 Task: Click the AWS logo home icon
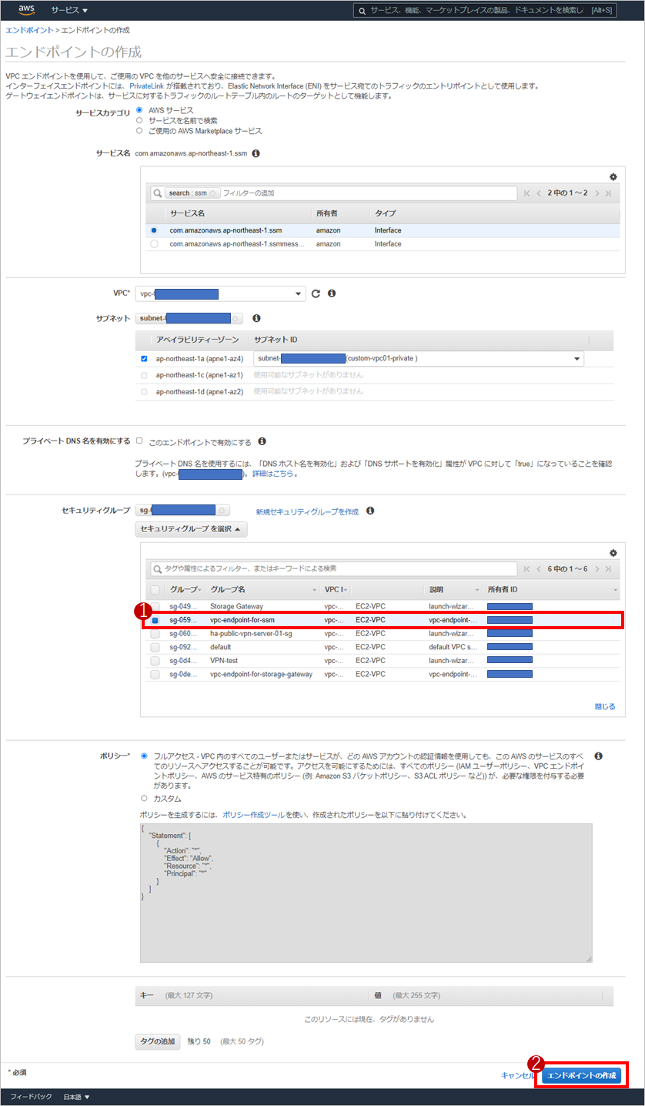click(27, 10)
